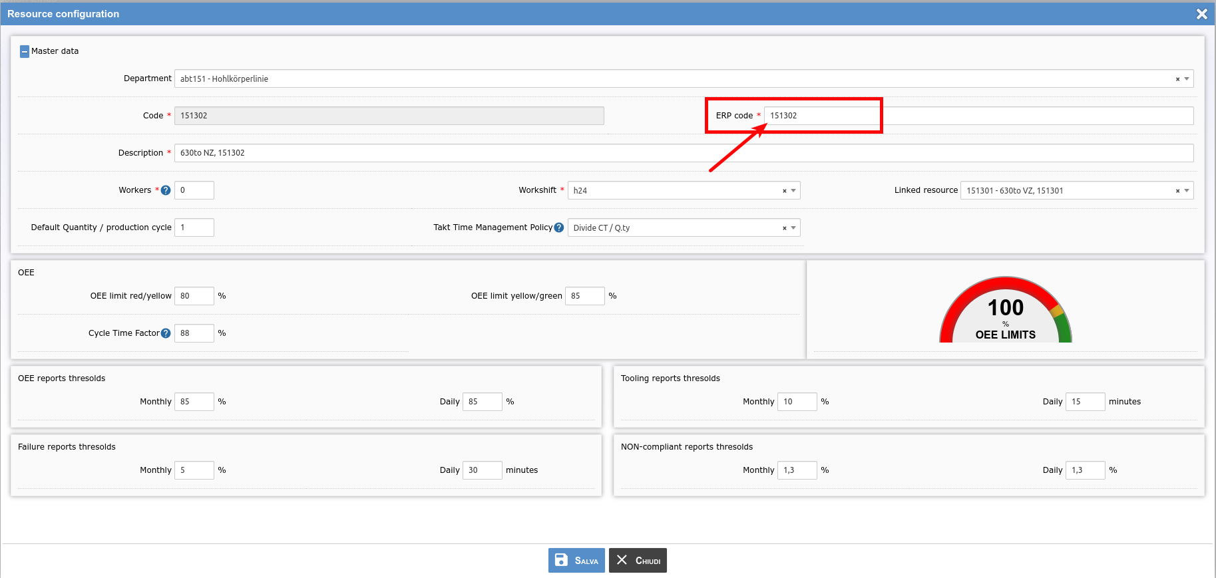Clear the Department selection with the x icon
This screenshot has width=1216, height=578.
coord(1177,79)
